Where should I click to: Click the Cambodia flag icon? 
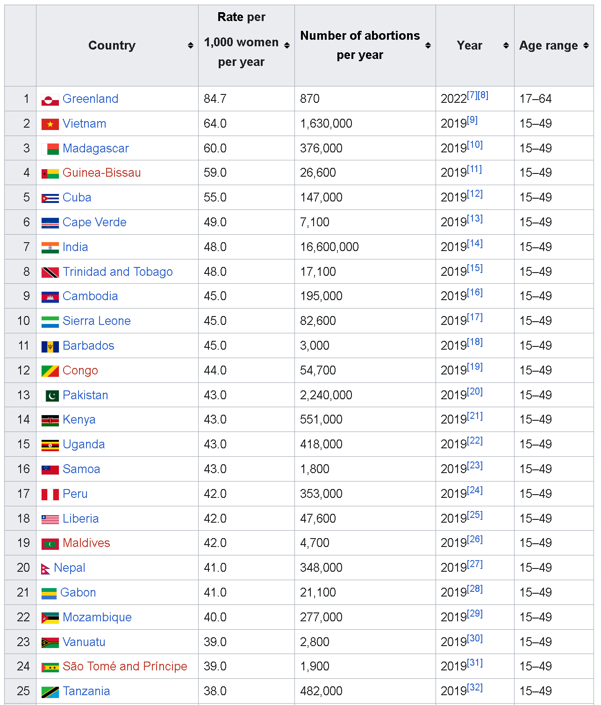[x=50, y=297]
